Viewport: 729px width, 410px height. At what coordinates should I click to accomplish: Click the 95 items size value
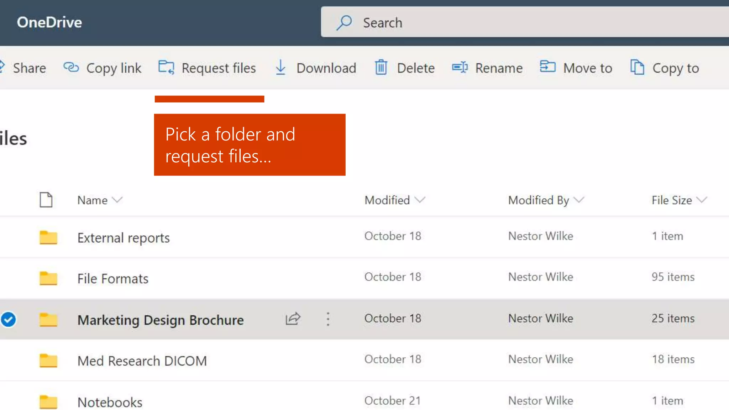(673, 277)
